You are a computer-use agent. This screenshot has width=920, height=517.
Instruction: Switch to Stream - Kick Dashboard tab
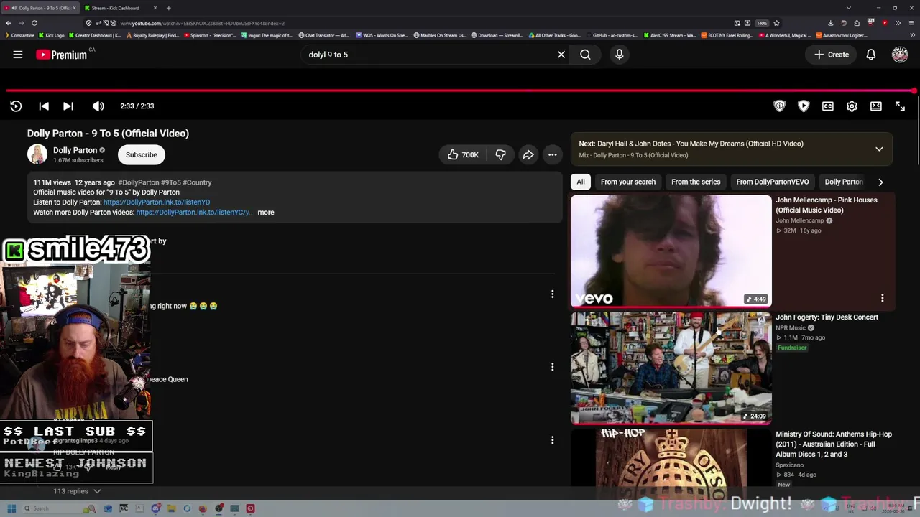119,8
